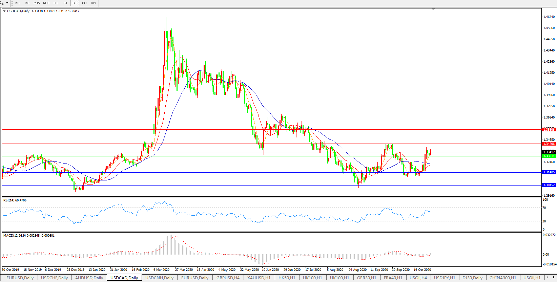Image resolution: width=557 pixels, height=282 pixels.
Task: Choose the M30 timeframe
Action: [46, 3]
